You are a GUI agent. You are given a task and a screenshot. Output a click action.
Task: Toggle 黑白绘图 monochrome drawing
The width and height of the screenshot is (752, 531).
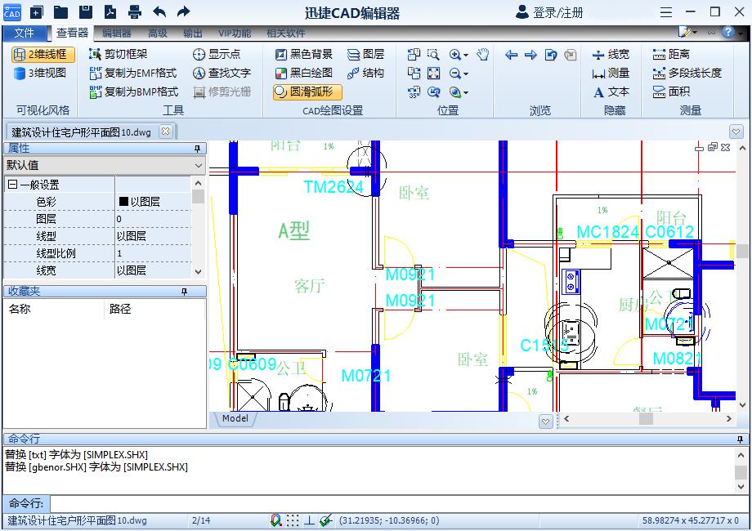click(303, 73)
